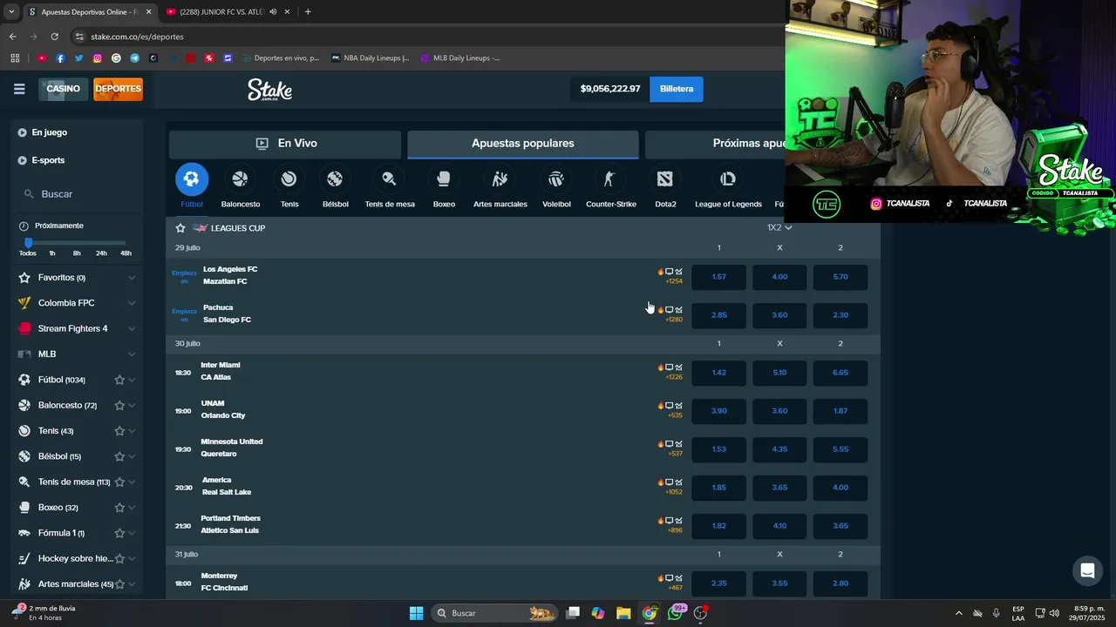Open the live chat support bubble
This screenshot has height=627, width=1116.
[x=1087, y=571]
